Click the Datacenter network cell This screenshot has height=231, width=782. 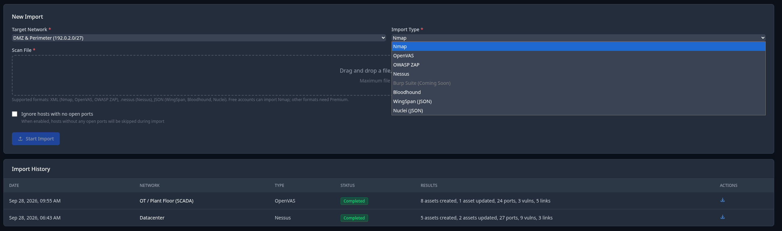point(152,218)
